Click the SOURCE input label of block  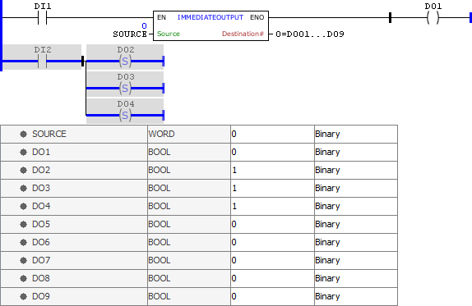pyautogui.click(x=130, y=34)
